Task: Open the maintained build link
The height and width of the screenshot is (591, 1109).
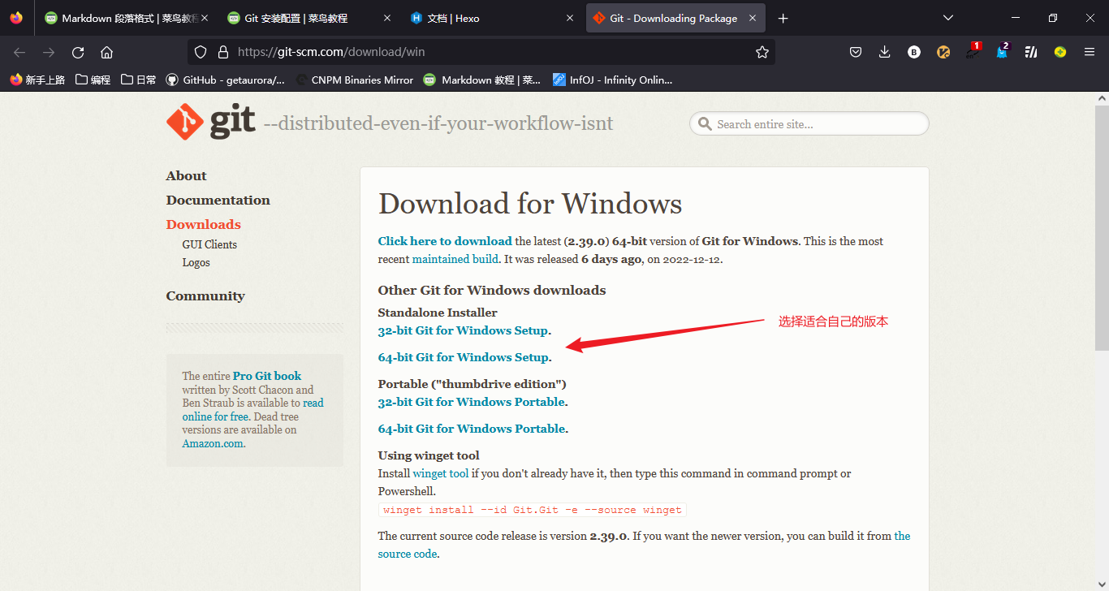Action: coord(455,259)
